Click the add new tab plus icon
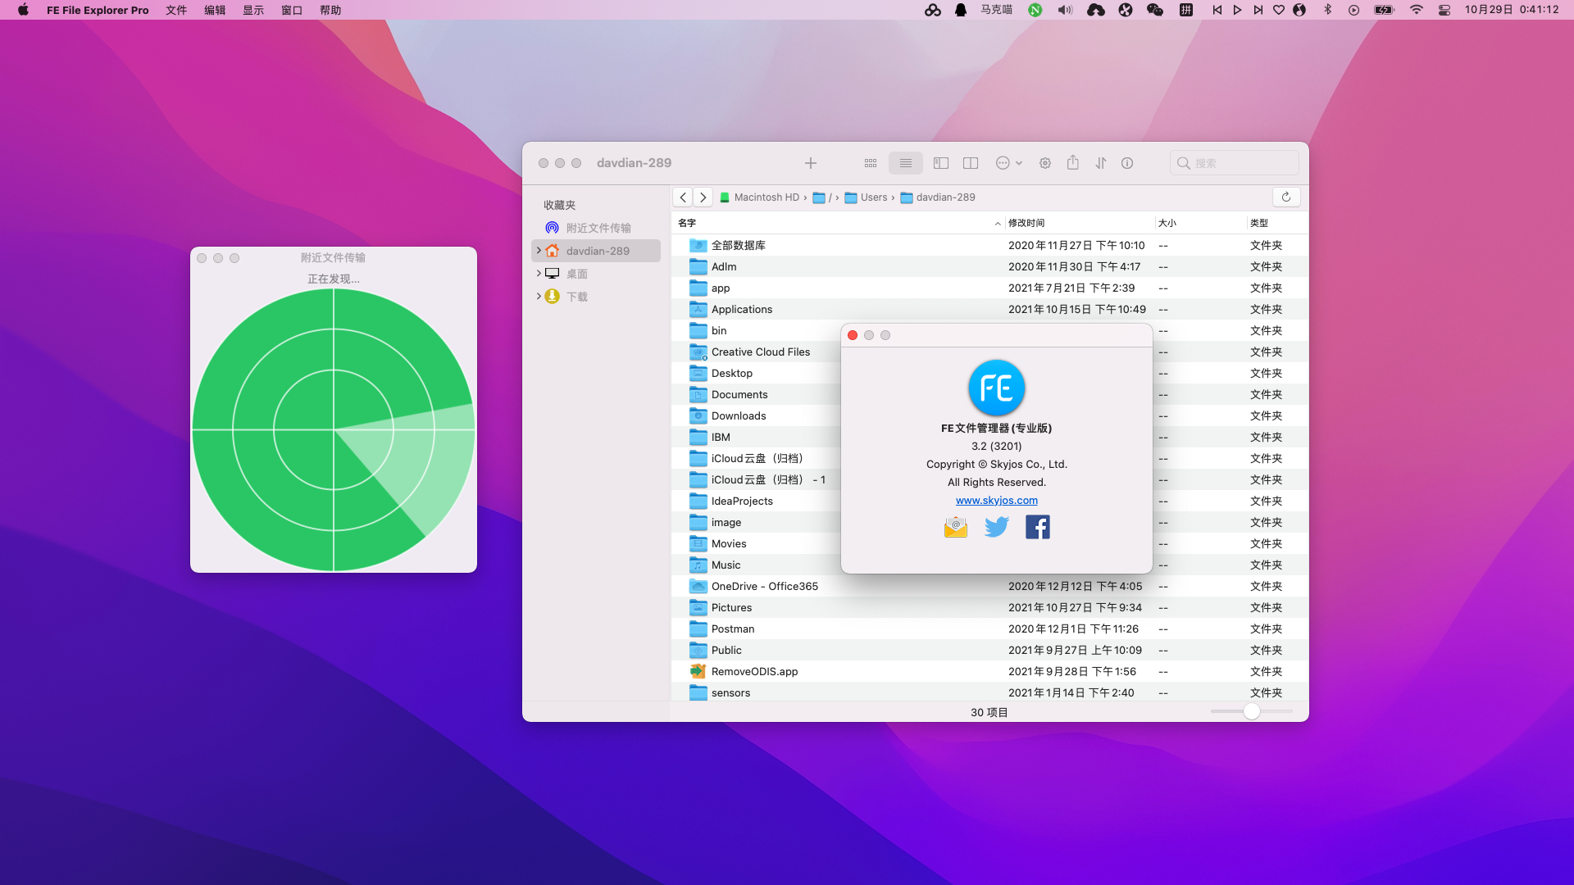Image resolution: width=1574 pixels, height=885 pixels. pos(810,163)
